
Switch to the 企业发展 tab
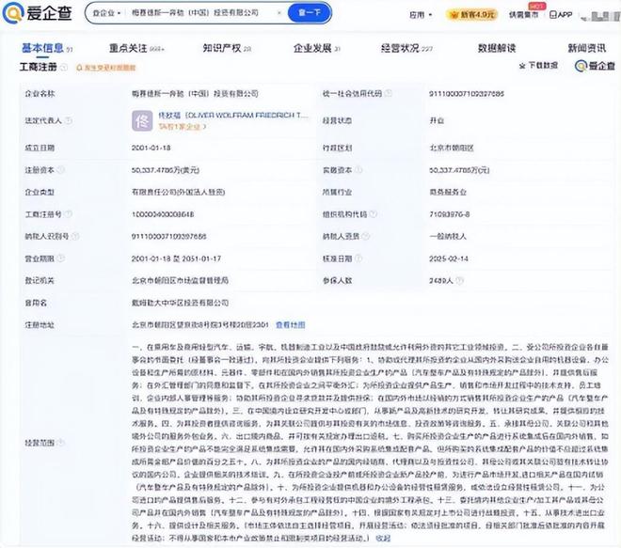[316, 48]
